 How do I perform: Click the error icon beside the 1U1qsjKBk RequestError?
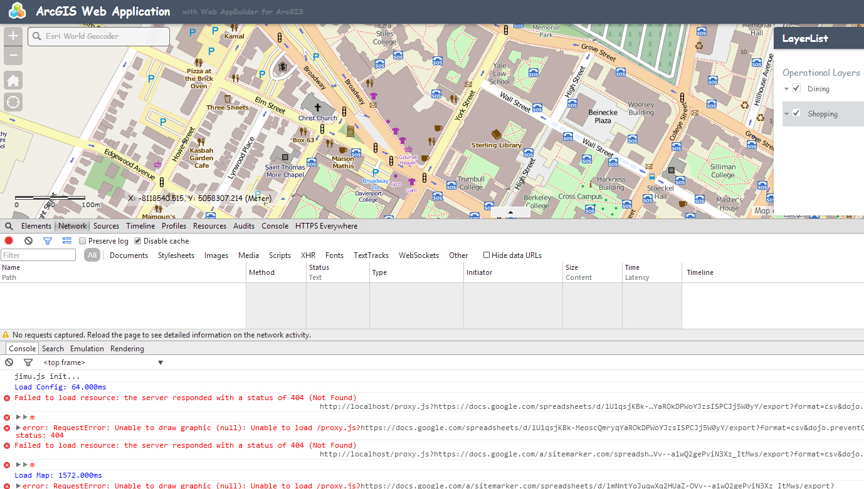[7, 428]
